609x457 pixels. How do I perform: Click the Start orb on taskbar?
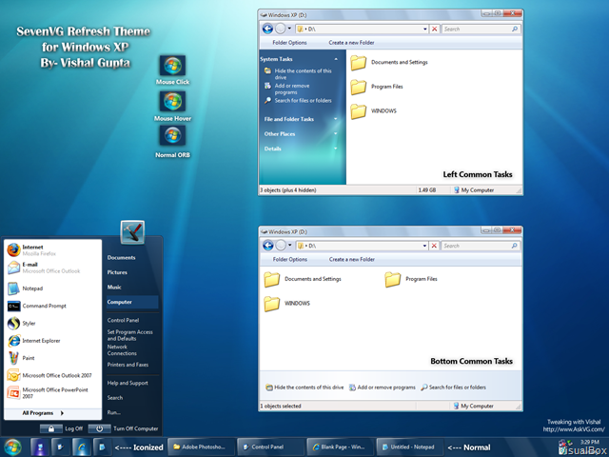[x=12, y=447]
